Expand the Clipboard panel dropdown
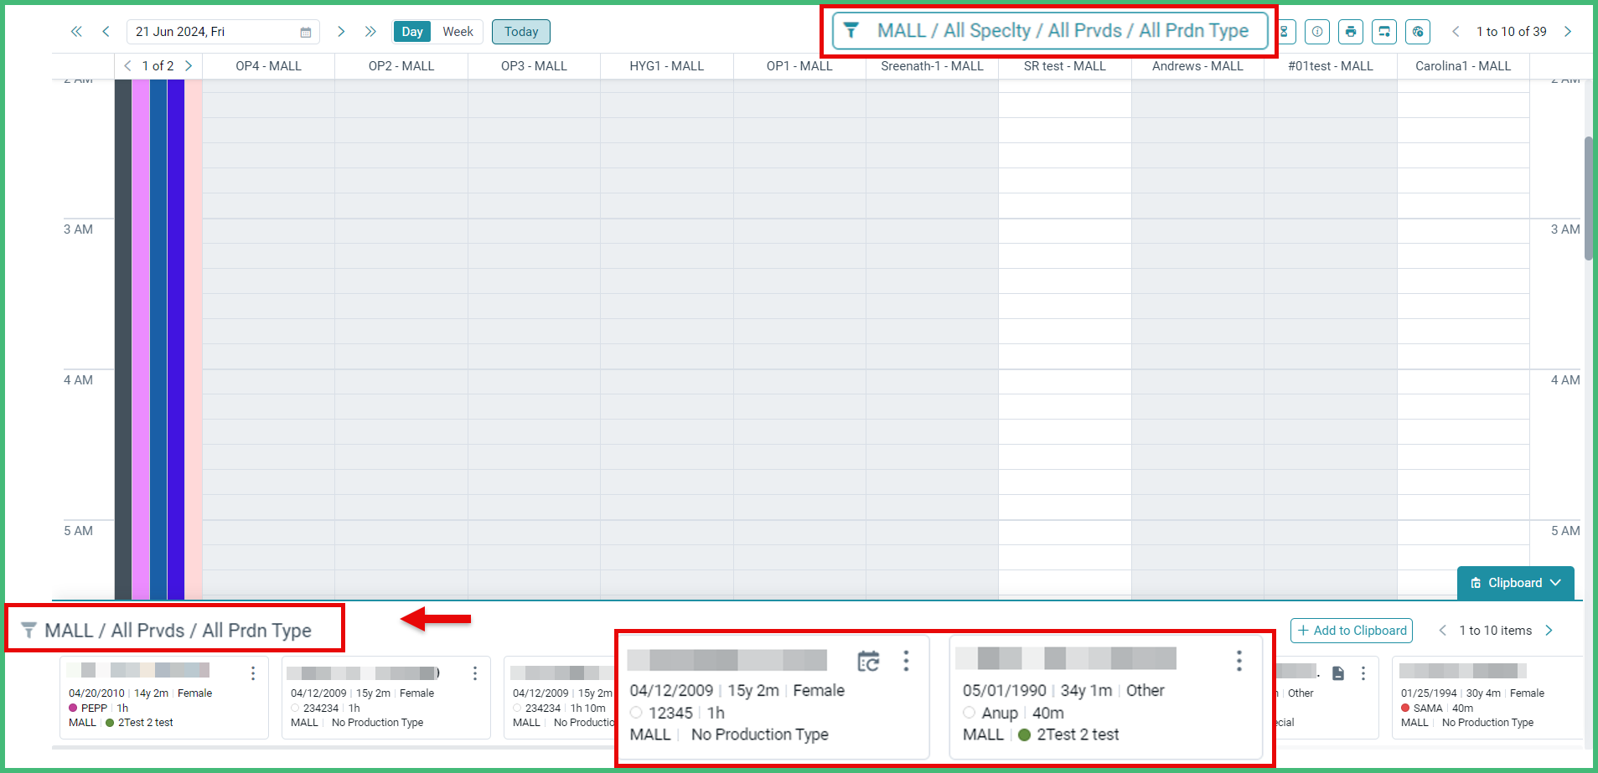Viewport: 1598px width, 773px height. [x=1557, y=582]
